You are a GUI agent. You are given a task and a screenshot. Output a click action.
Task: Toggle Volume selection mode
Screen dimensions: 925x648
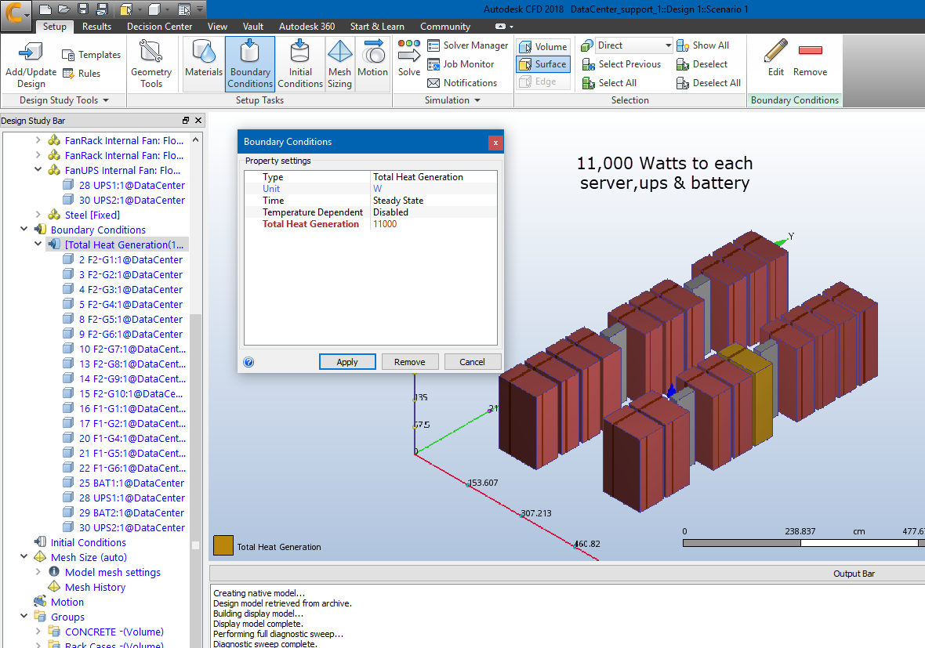pos(542,46)
